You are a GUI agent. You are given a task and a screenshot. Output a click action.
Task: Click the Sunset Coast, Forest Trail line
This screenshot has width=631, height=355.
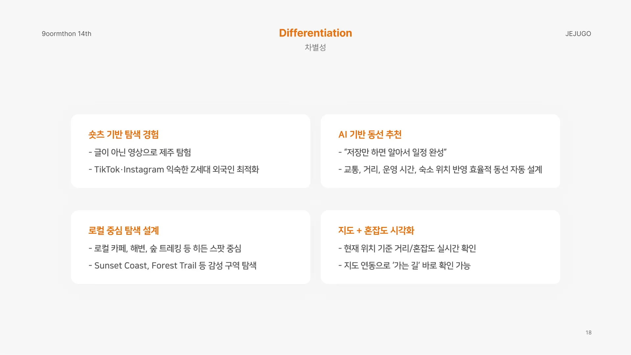[x=173, y=265]
